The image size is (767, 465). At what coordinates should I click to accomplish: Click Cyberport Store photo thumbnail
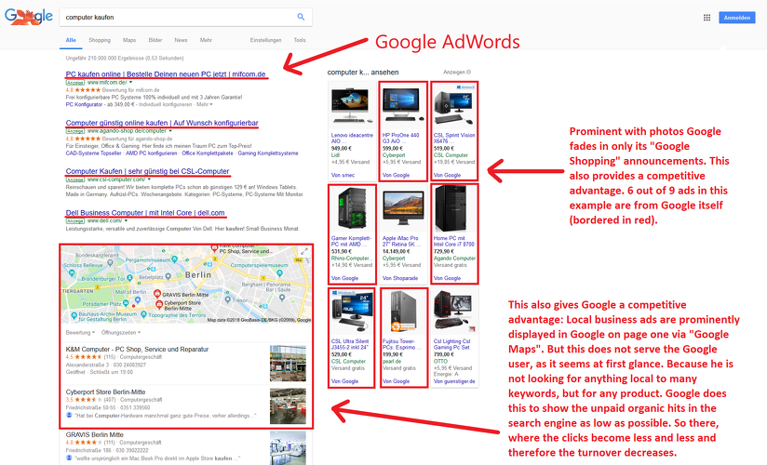pos(288,405)
